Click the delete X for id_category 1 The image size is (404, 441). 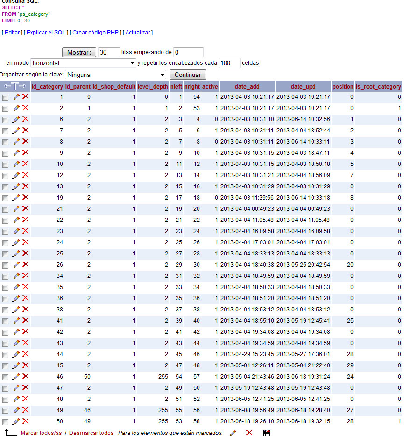point(25,97)
